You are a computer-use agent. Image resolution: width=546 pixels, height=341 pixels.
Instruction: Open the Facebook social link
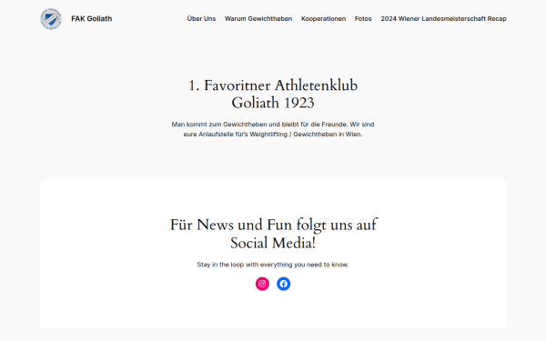pyautogui.click(x=283, y=284)
